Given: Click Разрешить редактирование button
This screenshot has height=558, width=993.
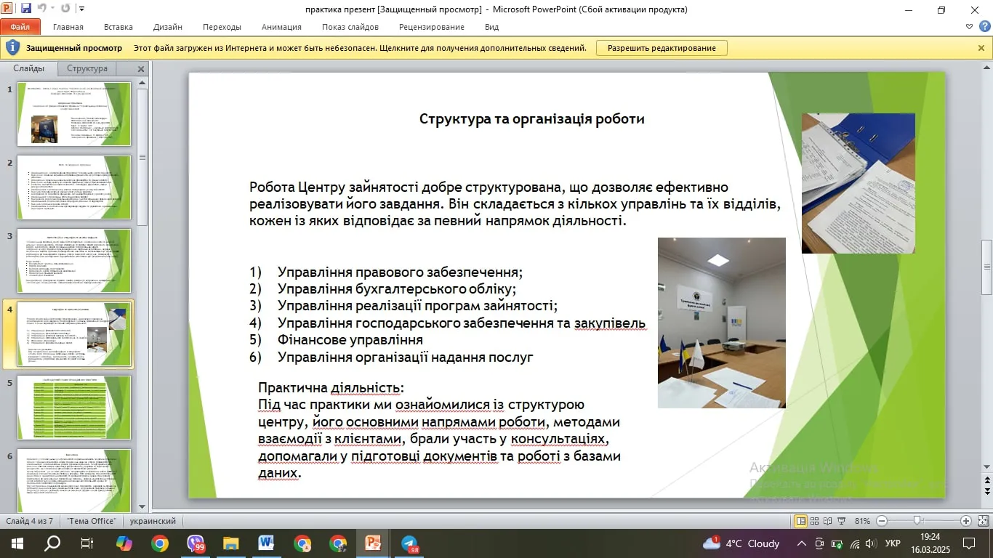Looking at the screenshot, I should [662, 48].
